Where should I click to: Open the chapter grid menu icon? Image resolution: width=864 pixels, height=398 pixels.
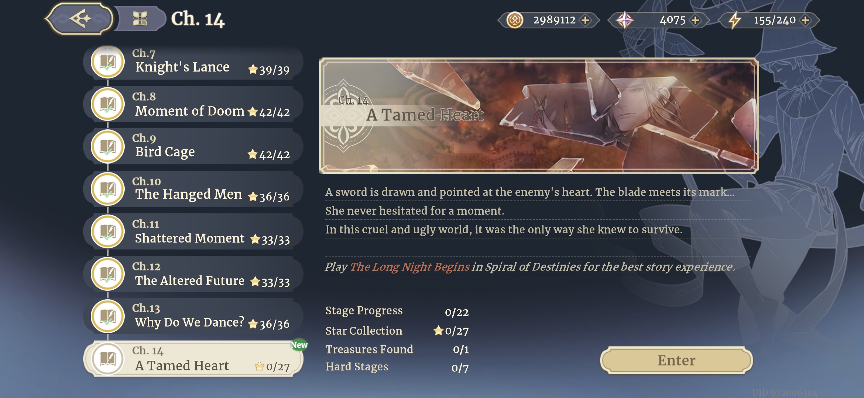pos(140,18)
